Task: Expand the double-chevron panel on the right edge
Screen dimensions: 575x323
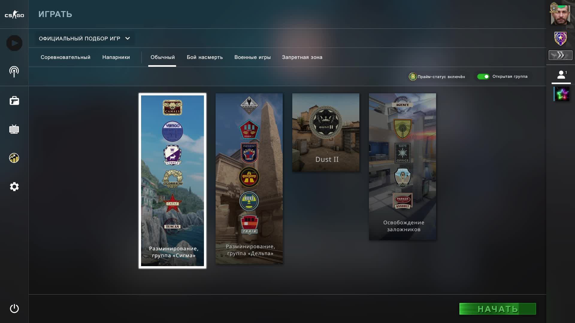Action: pos(560,55)
